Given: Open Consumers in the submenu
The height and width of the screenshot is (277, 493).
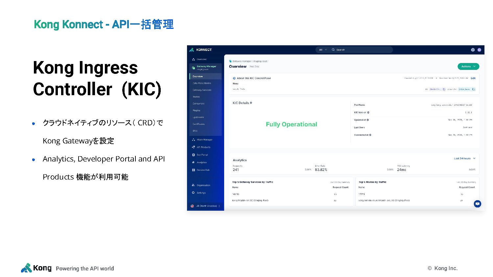Looking at the screenshot, I should coord(199,103).
